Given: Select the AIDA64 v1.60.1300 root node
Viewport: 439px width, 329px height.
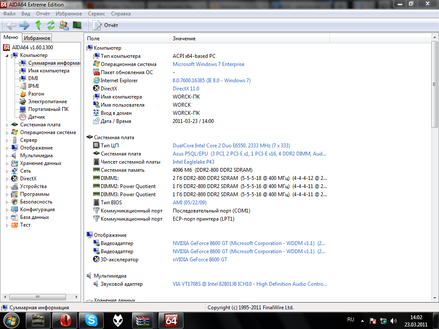Looking at the screenshot, I should coord(33,48).
